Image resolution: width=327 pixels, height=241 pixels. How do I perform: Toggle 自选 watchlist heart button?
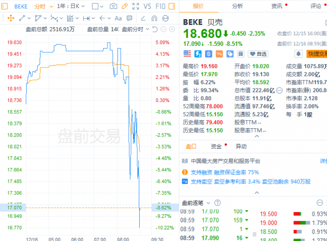pos(258,54)
